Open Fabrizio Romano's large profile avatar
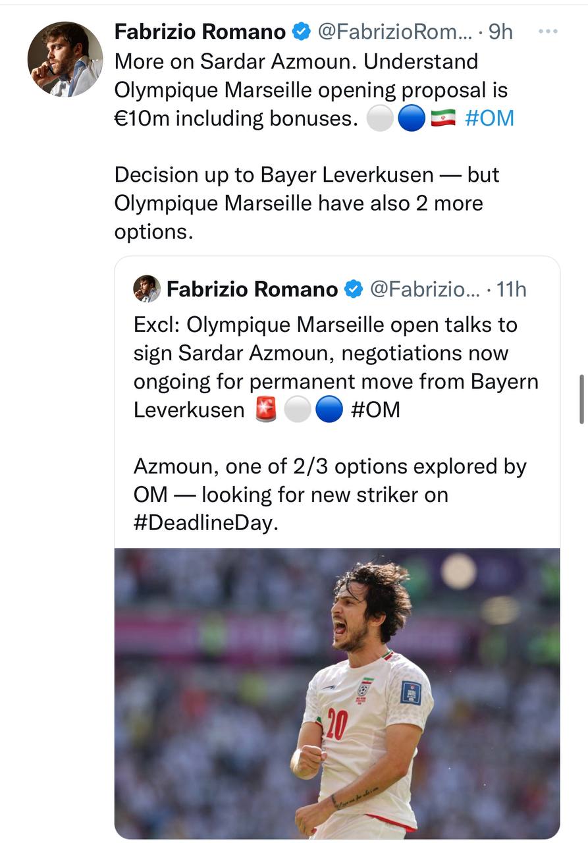Screen dimensions: 588x843 click(x=65, y=59)
